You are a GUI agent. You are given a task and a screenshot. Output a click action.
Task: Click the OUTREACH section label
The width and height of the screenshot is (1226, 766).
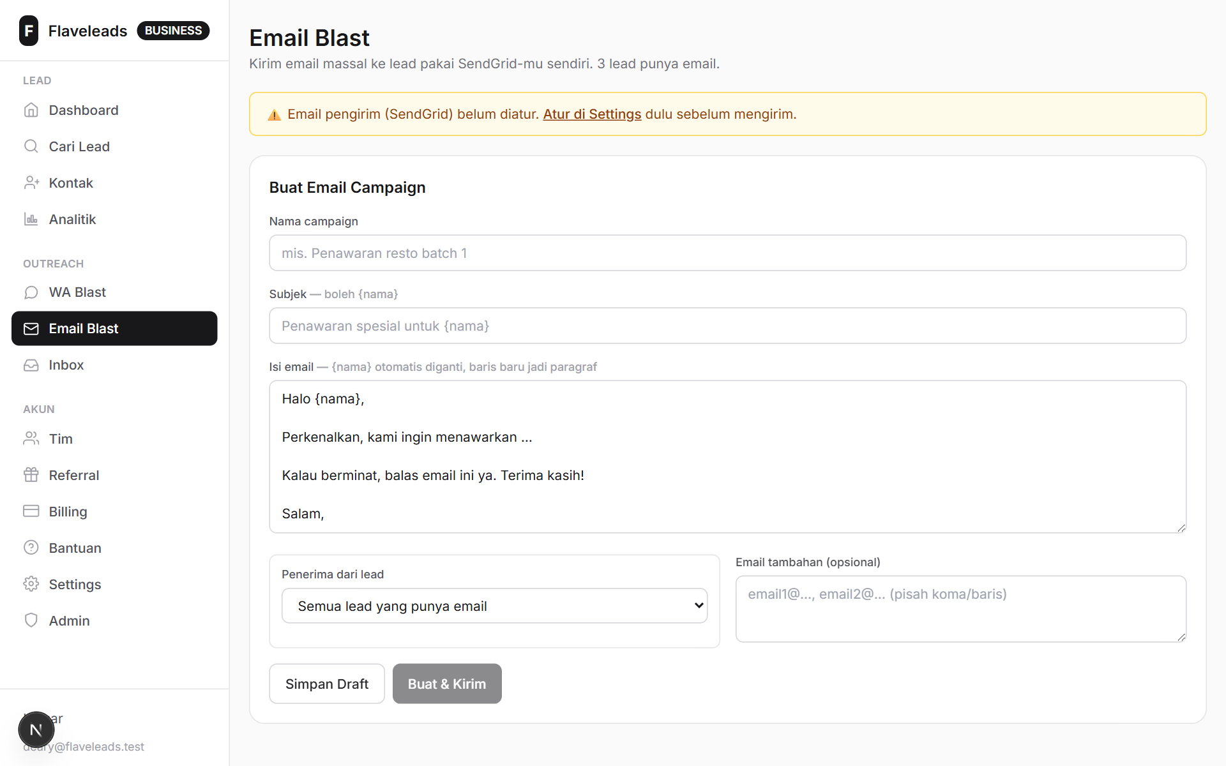click(x=53, y=264)
